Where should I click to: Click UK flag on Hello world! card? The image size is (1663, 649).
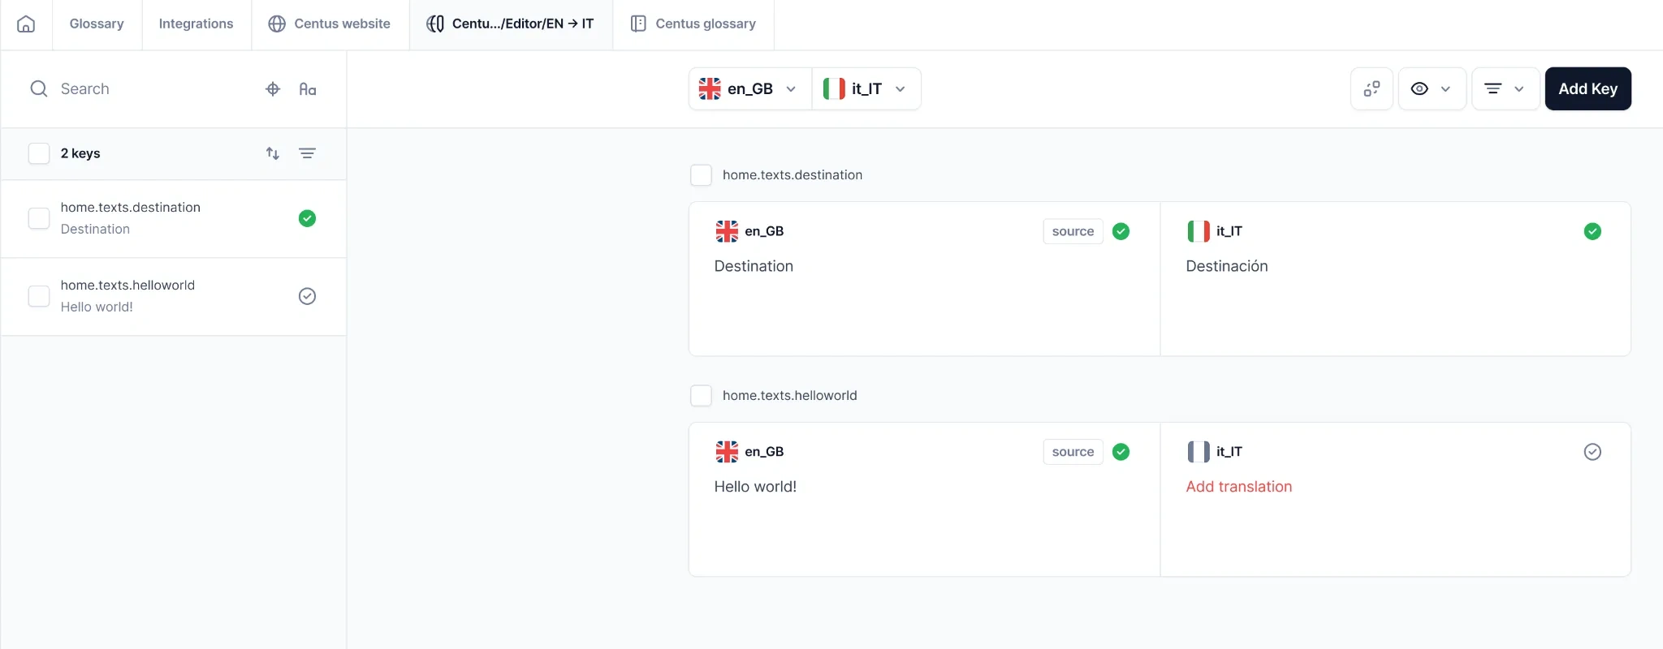[x=727, y=452]
